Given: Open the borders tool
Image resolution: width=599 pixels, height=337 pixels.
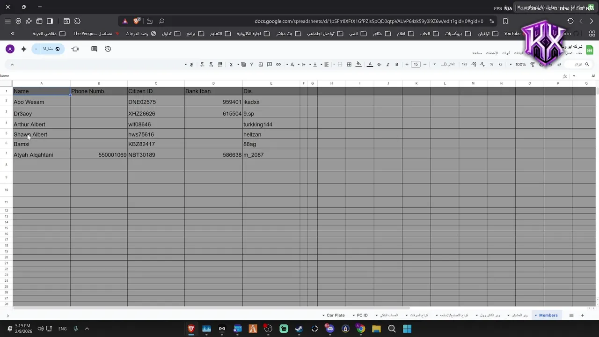Looking at the screenshot, I should point(349,64).
